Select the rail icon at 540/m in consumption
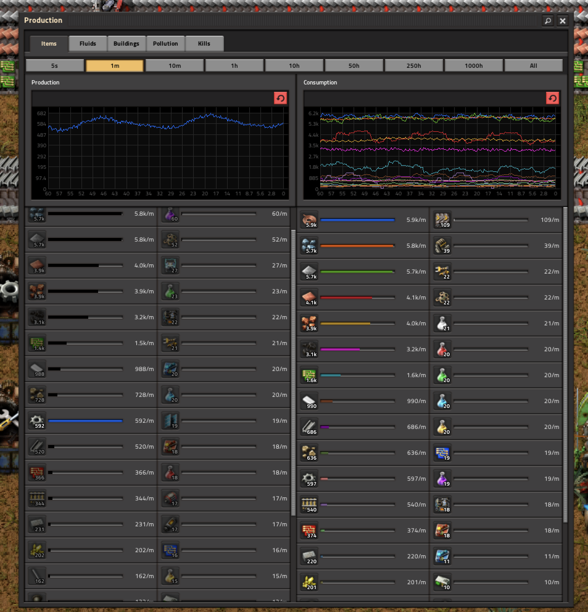The height and width of the screenshot is (612, 588). (309, 505)
